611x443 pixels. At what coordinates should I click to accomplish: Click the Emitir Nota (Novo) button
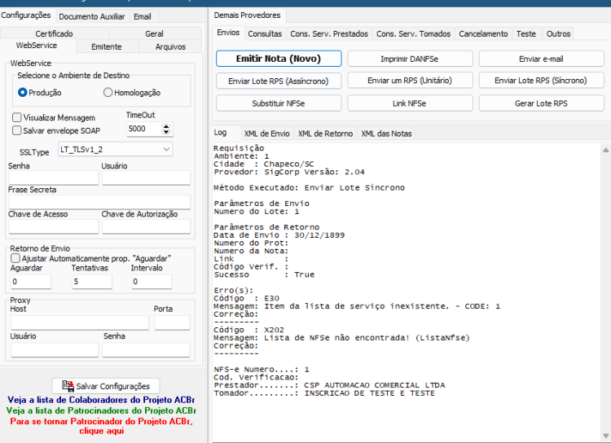tap(279, 59)
